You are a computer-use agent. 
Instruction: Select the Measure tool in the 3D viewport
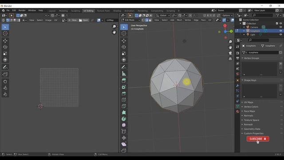124,73
